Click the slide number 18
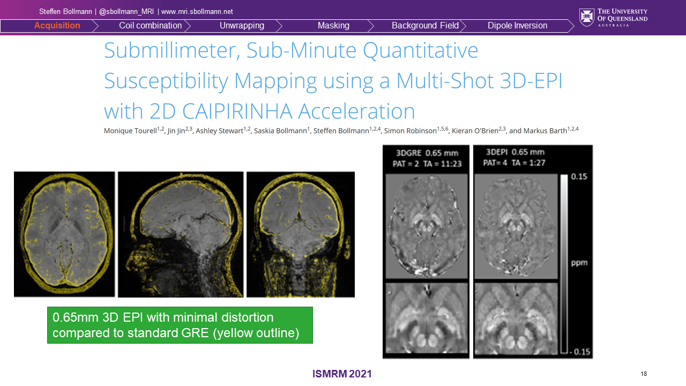This screenshot has width=686, height=386. [644, 374]
